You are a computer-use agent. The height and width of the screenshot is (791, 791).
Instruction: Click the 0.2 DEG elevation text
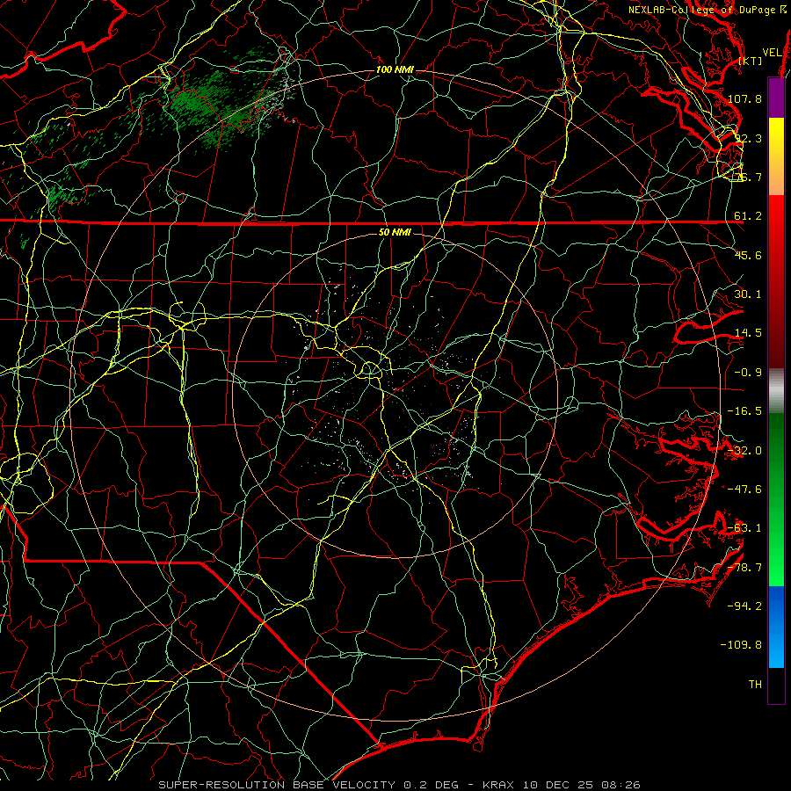[431, 785]
